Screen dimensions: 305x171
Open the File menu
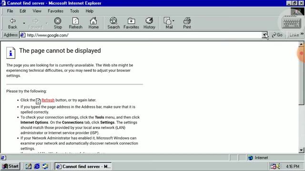(10, 11)
